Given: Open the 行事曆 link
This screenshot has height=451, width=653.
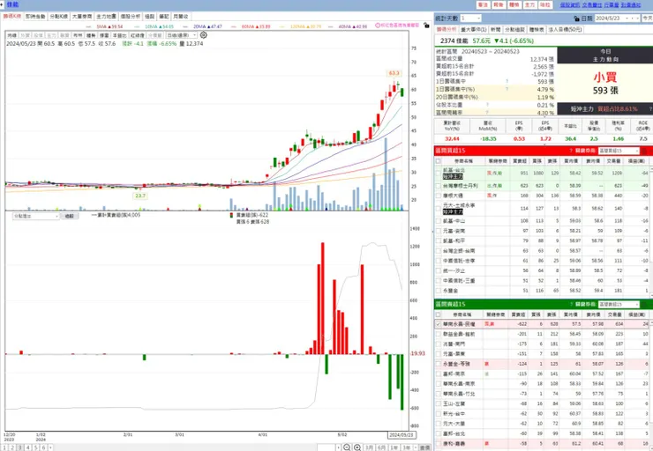Looking at the screenshot, I should click(612, 5).
